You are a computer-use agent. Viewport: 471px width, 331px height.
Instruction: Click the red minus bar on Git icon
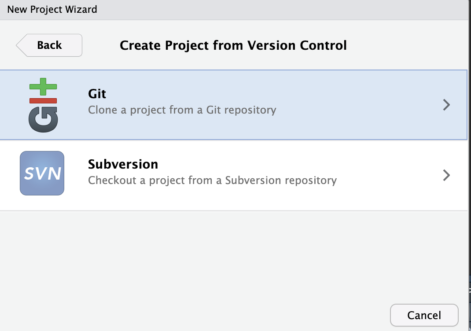[x=43, y=101]
